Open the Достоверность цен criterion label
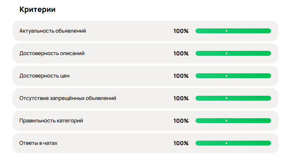The width and height of the screenshot is (284, 155). pos(45,76)
